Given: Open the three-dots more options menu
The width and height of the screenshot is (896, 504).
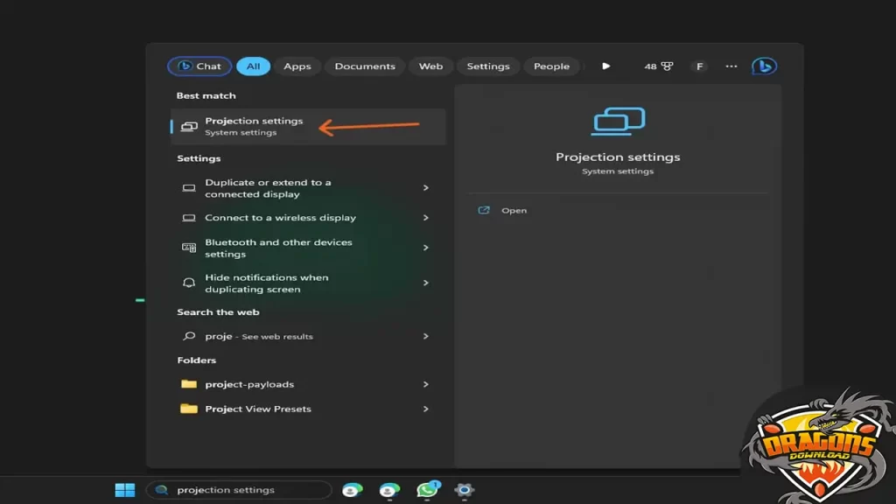Looking at the screenshot, I should 731,66.
